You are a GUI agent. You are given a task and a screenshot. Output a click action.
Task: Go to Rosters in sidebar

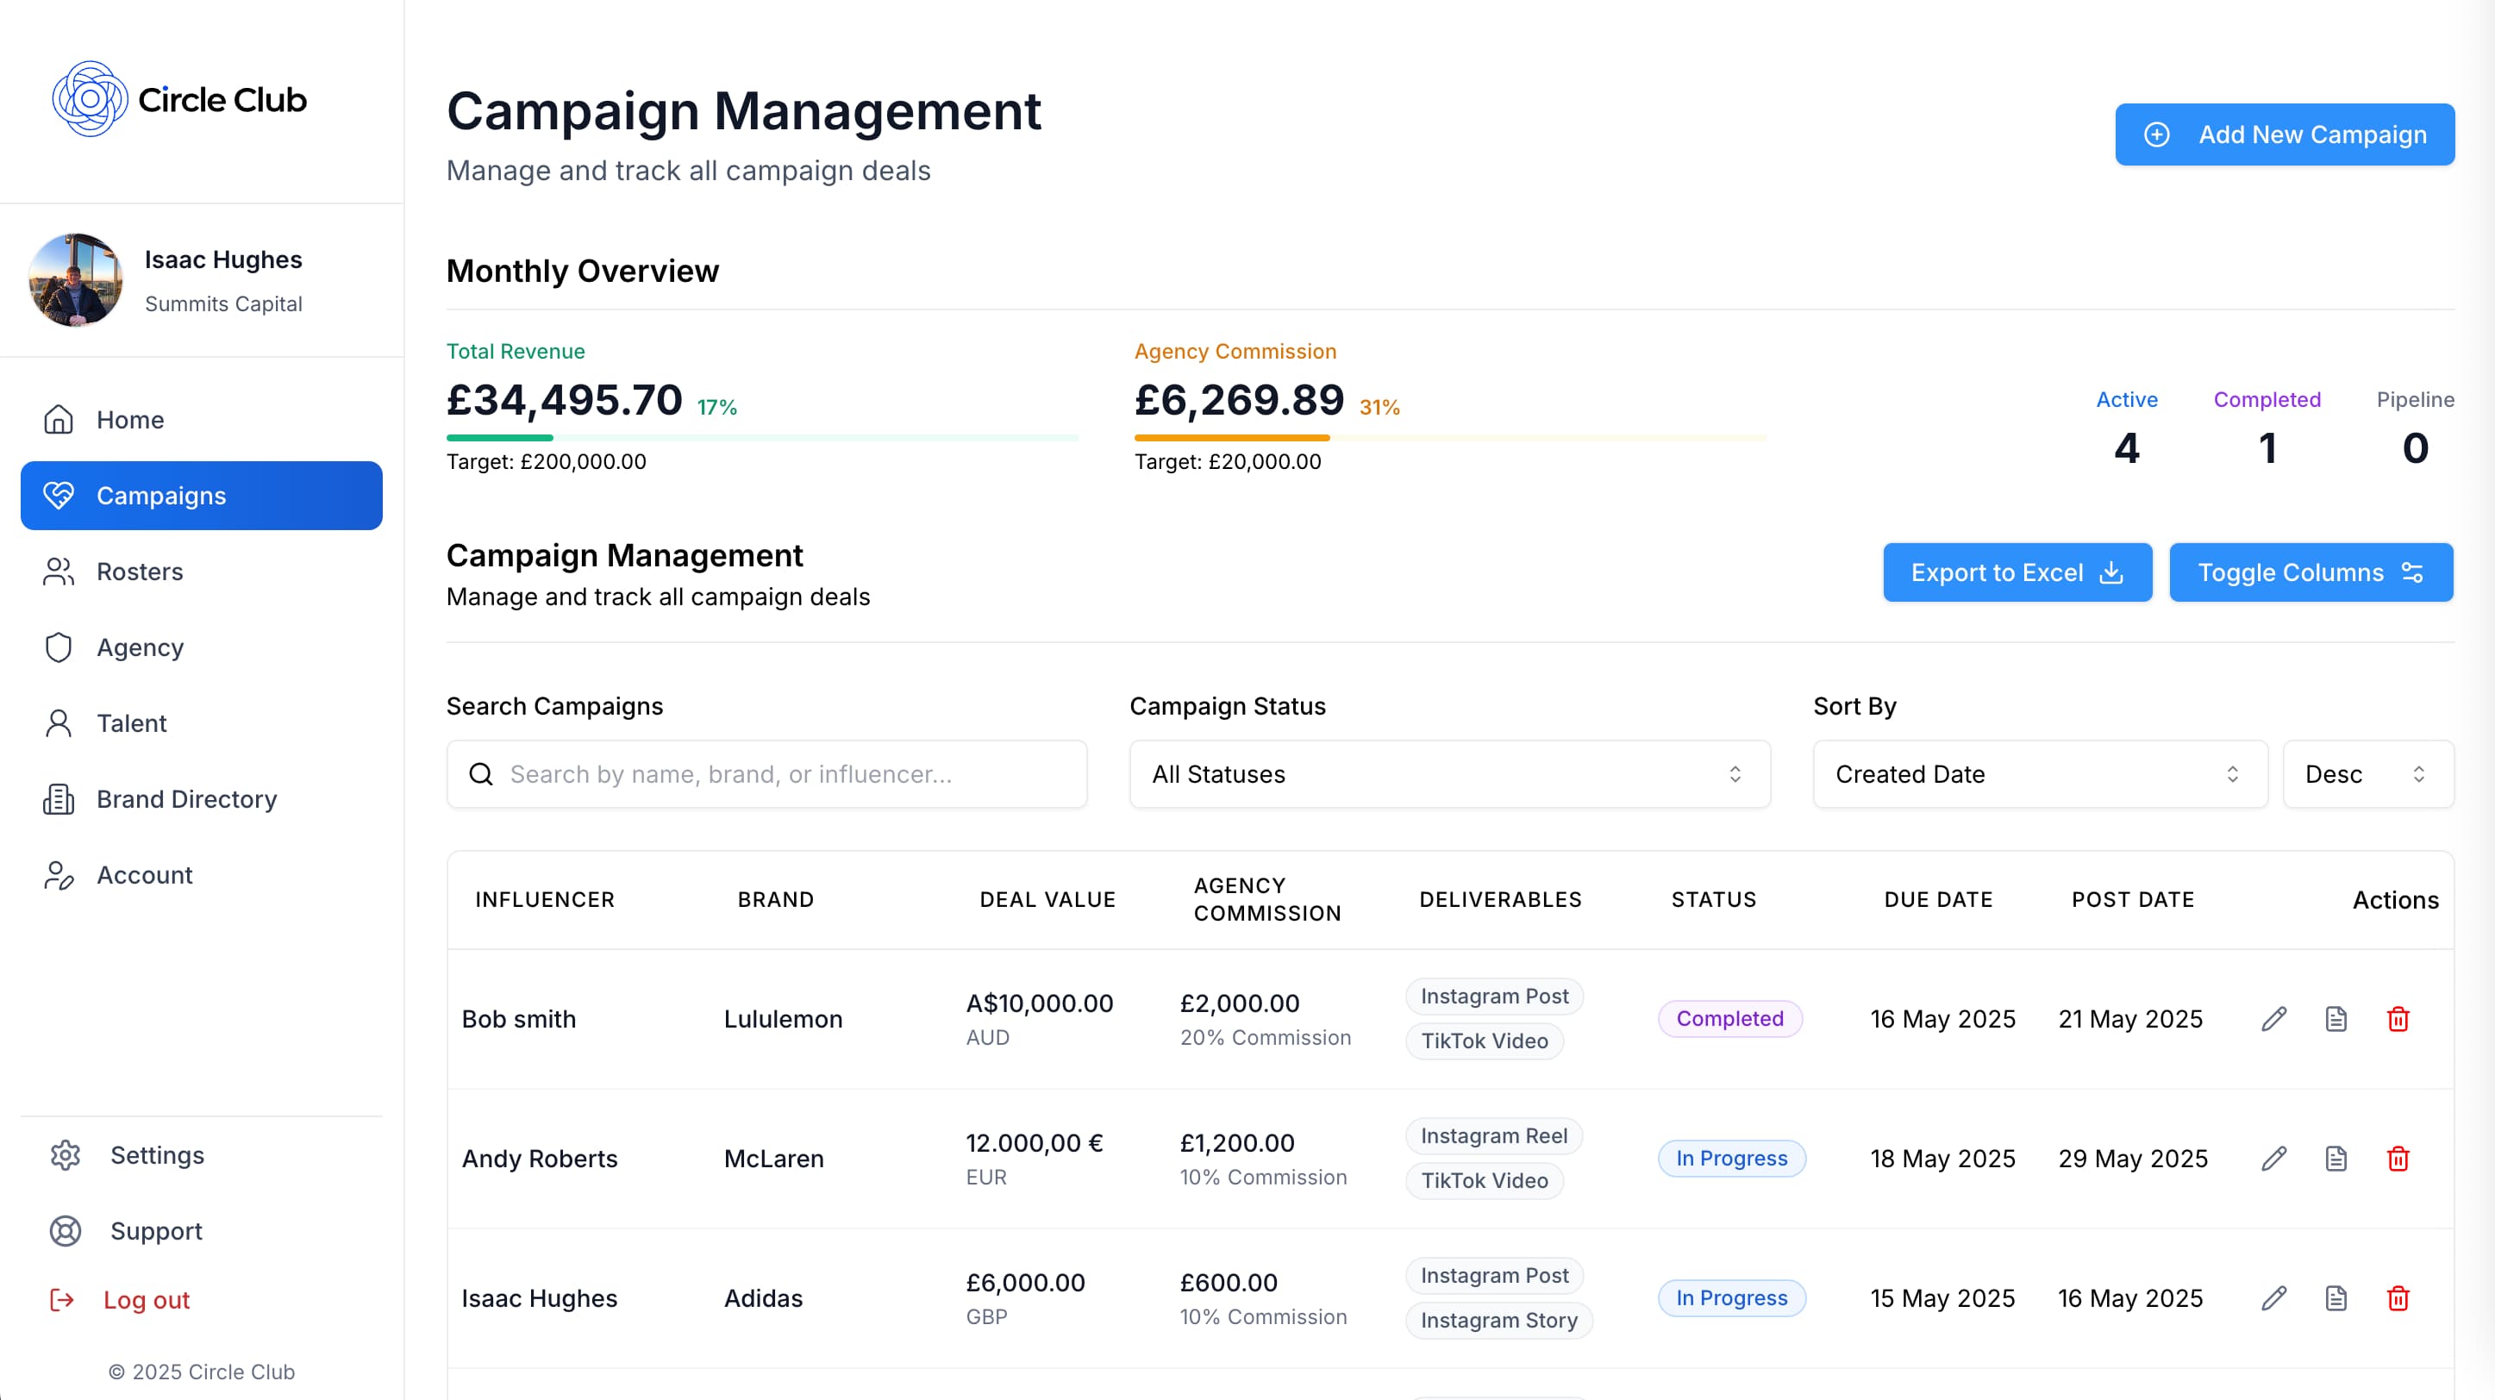[x=140, y=572]
